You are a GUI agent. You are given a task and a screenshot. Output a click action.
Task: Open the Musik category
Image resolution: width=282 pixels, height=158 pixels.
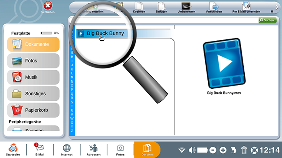pos(33,77)
